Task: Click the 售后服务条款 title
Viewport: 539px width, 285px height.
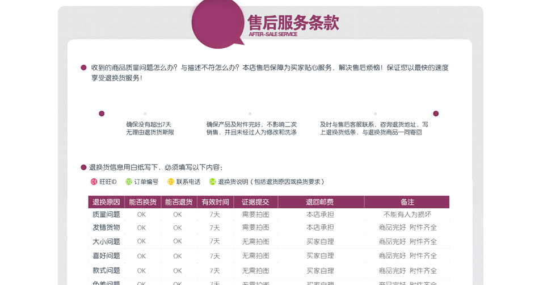Action: click(x=293, y=23)
